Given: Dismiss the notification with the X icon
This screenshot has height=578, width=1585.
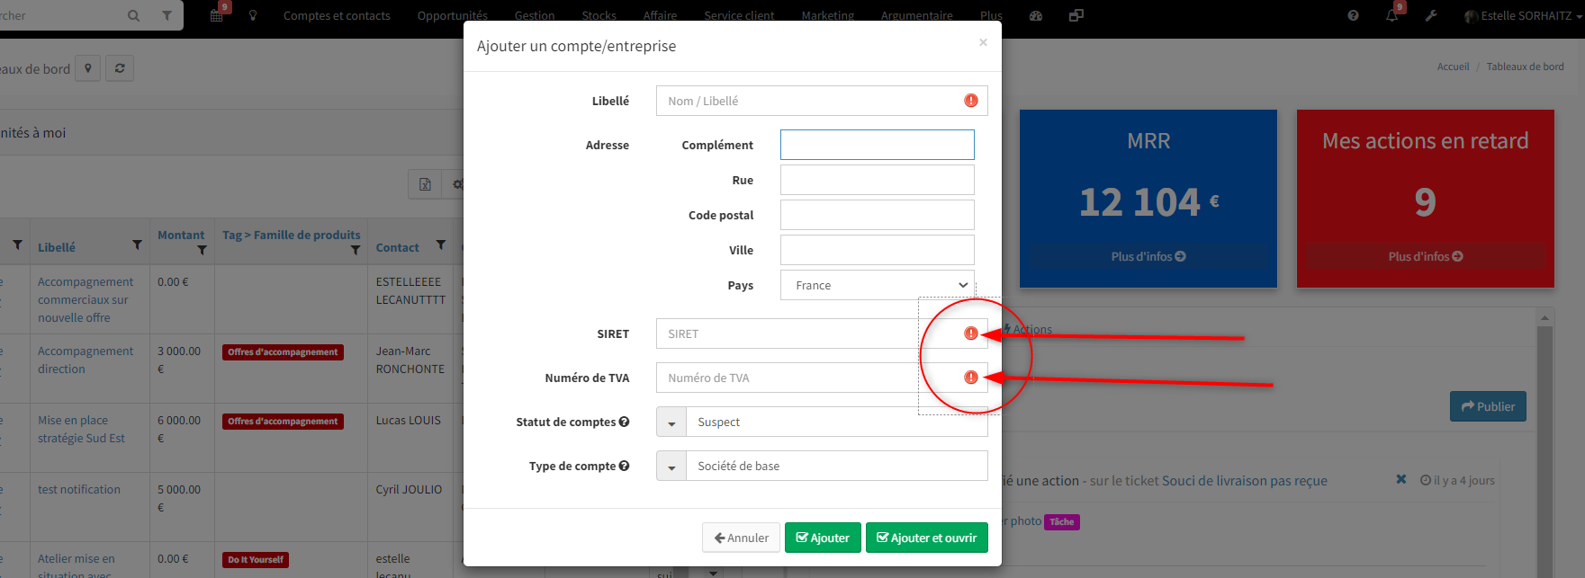Looking at the screenshot, I should [x=1400, y=479].
